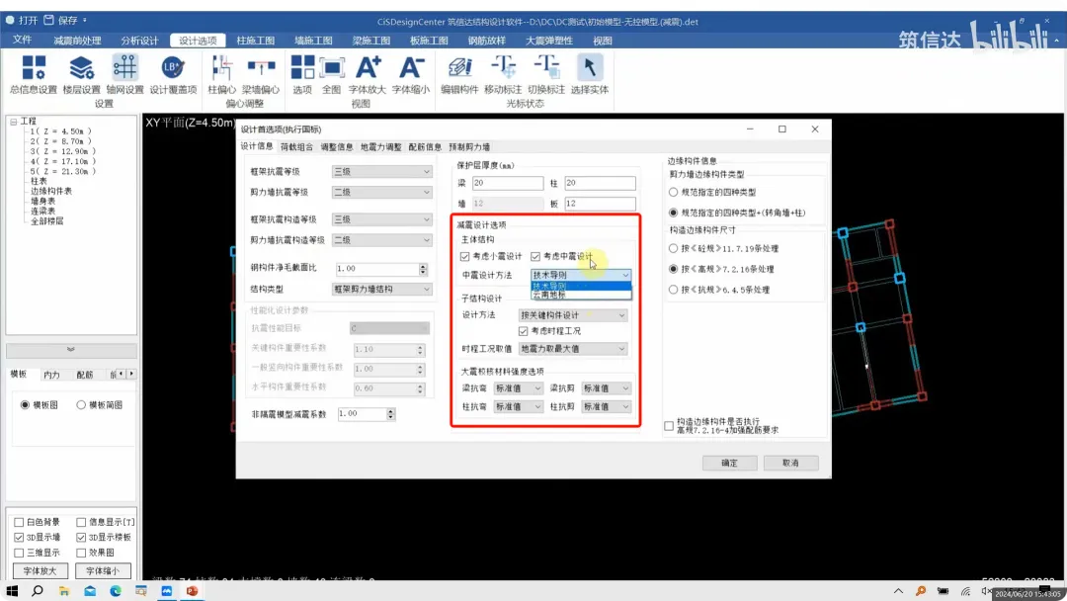
Task: Click the 取消 button
Action: (x=790, y=463)
